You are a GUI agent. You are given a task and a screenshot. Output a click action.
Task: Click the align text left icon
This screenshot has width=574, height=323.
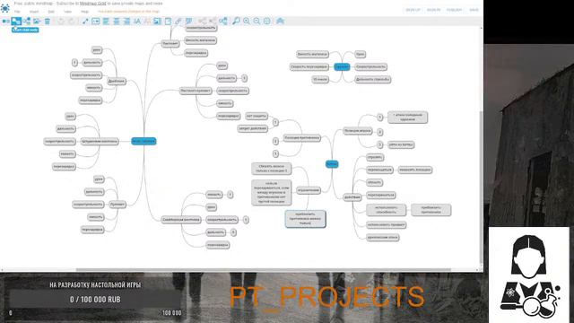click(x=106, y=22)
